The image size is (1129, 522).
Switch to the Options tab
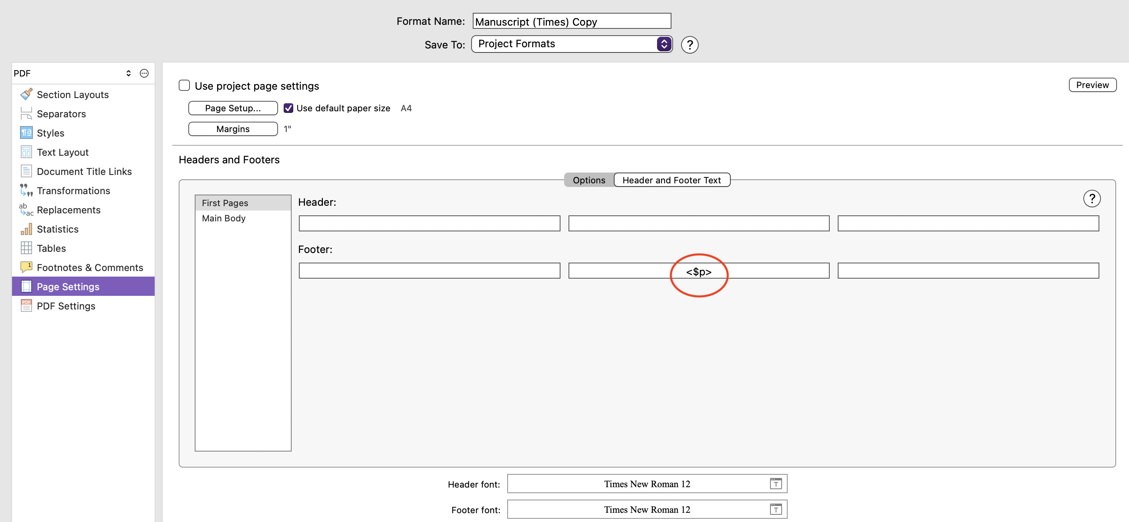click(589, 180)
